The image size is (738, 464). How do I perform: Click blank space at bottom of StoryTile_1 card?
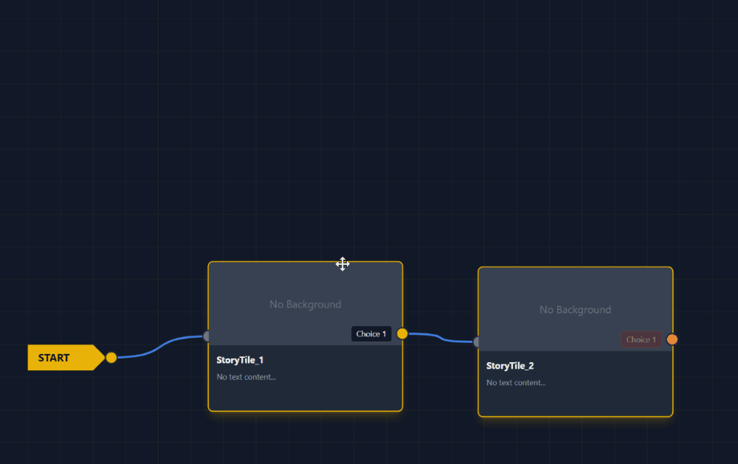(305, 397)
